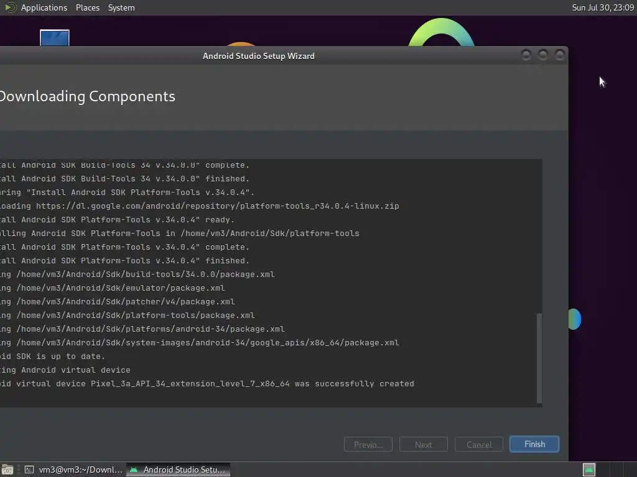Open the System menu
The height and width of the screenshot is (477, 637).
(x=121, y=7)
